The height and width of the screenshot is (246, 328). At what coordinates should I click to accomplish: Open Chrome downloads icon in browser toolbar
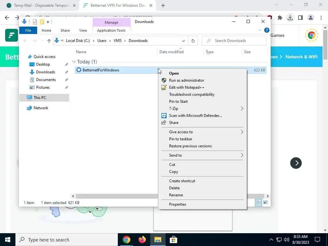(x=290, y=18)
